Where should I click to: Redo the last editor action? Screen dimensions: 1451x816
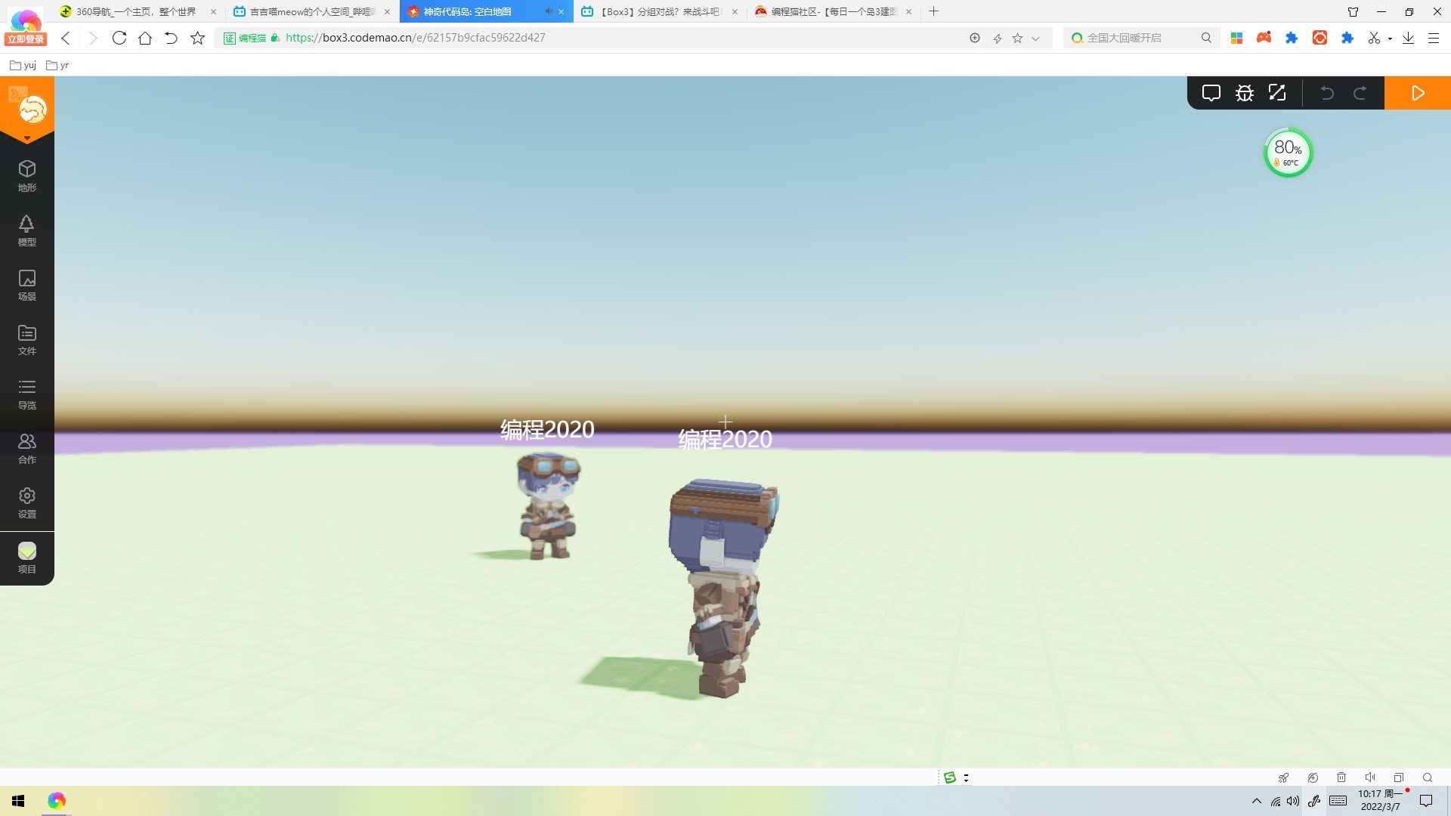tap(1360, 93)
